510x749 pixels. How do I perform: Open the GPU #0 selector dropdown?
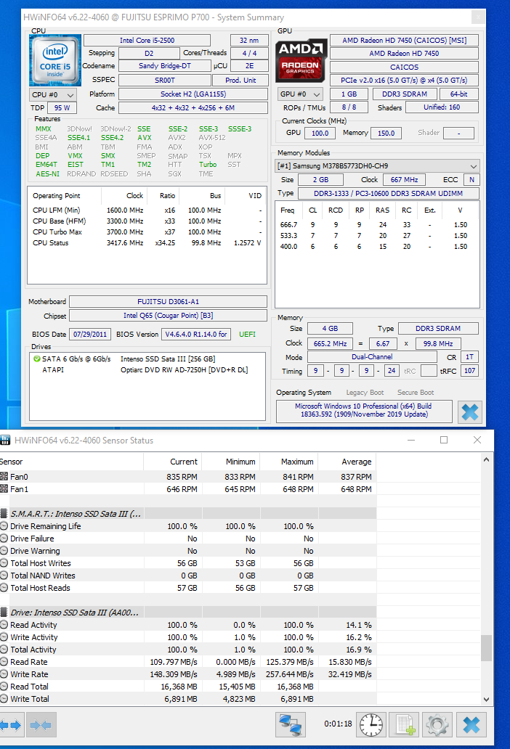pyautogui.click(x=301, y=94)
